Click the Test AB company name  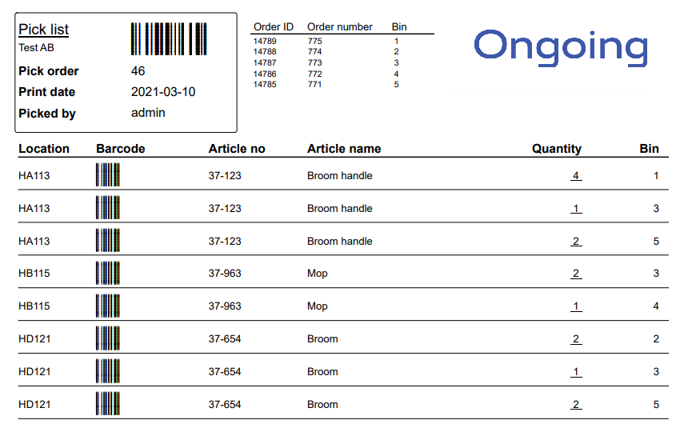click(x=37, y=48)
